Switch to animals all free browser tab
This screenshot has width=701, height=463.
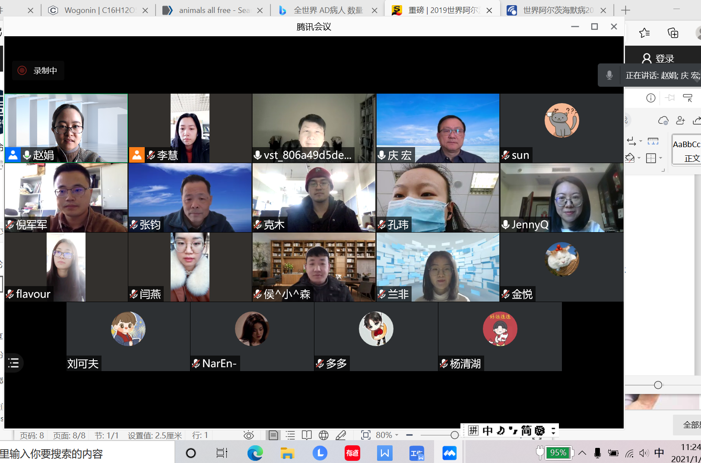point(213,10)
